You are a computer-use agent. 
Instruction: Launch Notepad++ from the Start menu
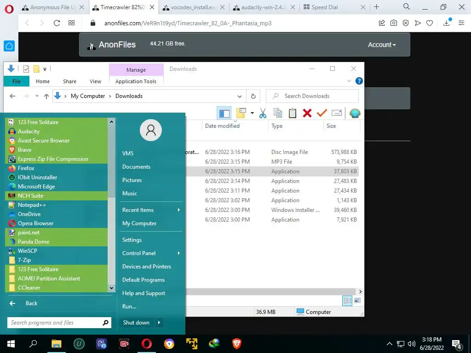pos(57,205)
